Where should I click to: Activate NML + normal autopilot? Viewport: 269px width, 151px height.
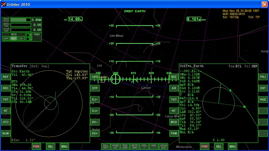tap(144, 146)
